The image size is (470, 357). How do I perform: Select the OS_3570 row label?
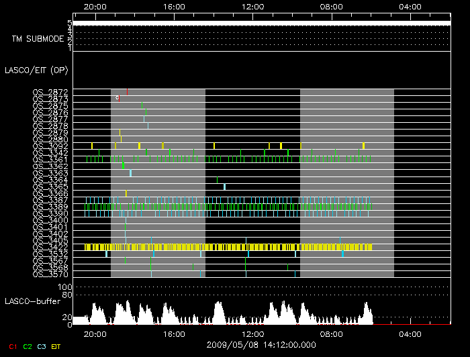pyautogui.click(x=50, y=274)
